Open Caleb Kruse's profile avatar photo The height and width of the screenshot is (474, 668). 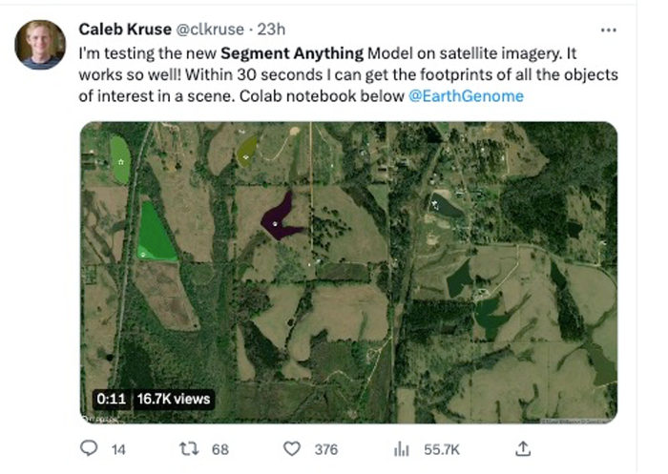41,45
